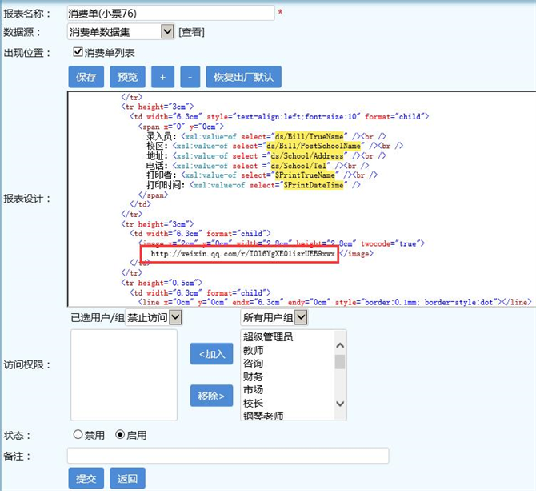The width and height of the screenshot is (536, 491).
Task: Click the 提交 submit button
Action: point(86,478)
